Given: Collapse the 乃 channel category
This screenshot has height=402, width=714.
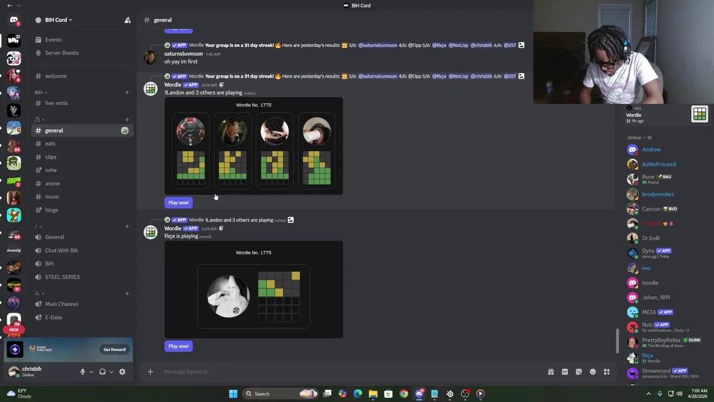Looking at the screenshot, I should 39,119.
